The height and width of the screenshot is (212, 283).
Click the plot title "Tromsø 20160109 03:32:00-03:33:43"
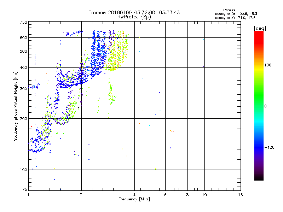[134, 12]
